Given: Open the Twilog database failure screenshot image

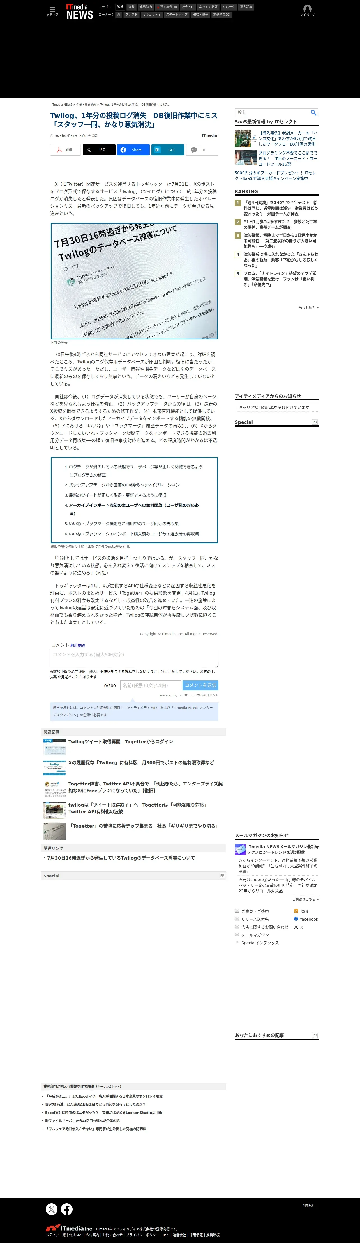Looking at the screenshot, I should point(134,281).
